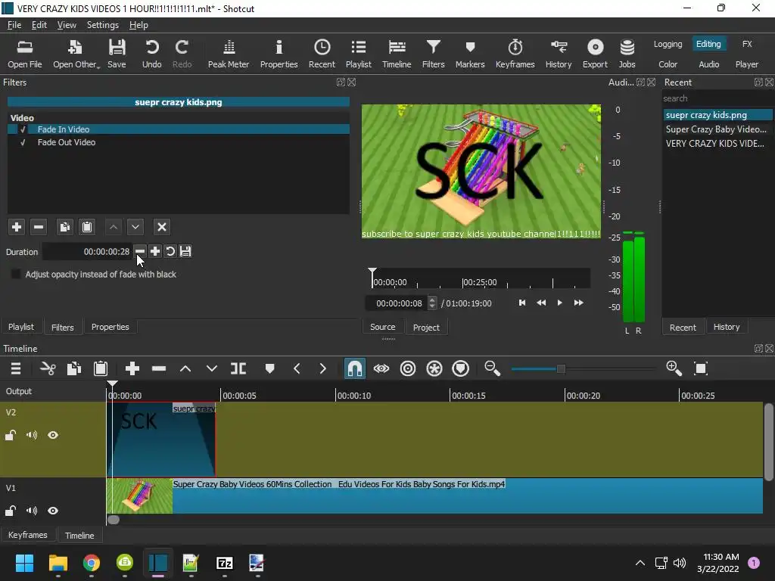The height and width of the screenshot is (581, 775).
Task: Toggle the Fade In Video filter checkbox
Action: [22, 129]
